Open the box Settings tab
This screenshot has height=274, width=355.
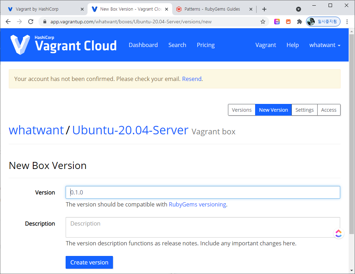pos(304,110)
